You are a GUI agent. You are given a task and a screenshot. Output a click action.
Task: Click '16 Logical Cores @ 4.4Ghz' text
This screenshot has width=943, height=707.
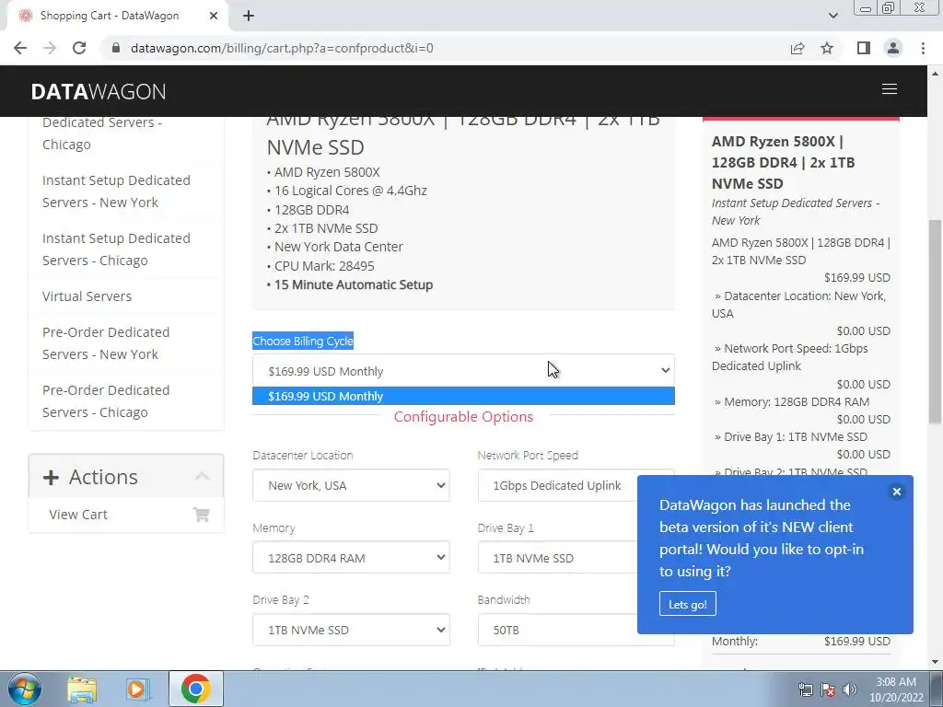tap(351, 191)
